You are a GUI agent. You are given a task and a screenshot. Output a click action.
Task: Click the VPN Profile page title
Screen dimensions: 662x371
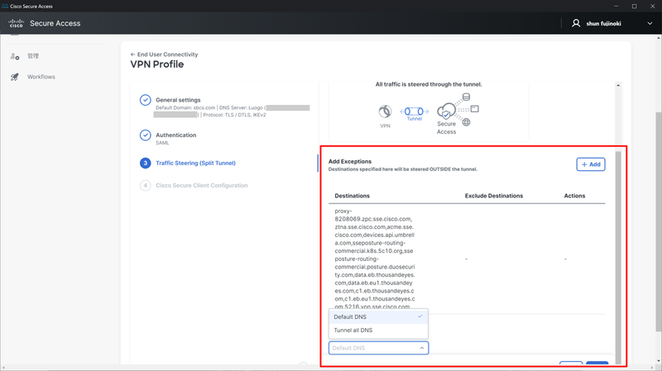tap(157, 64)
